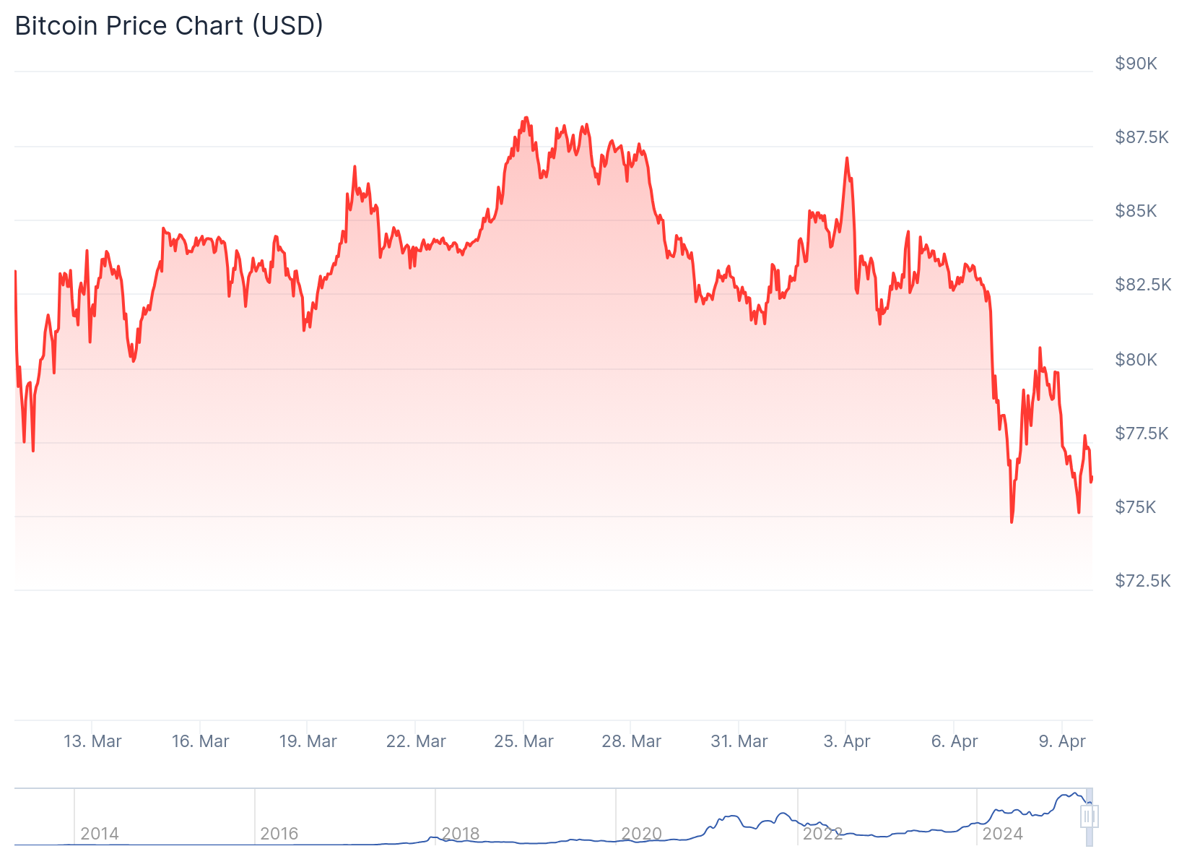The image size is (1187, 867).
Task: Click the 2018 year in the navigator
Action: (x=461, y=834)
